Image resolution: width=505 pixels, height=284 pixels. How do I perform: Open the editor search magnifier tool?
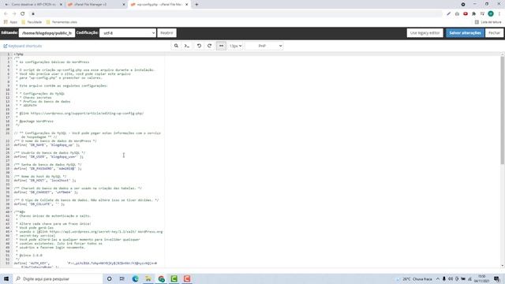(x=176, y=46)
